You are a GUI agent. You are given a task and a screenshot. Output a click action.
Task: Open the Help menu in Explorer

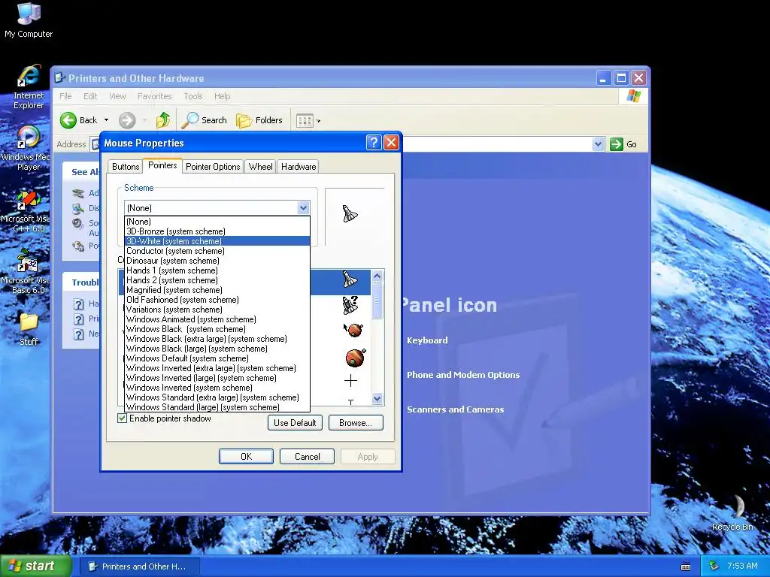point(222,96)
